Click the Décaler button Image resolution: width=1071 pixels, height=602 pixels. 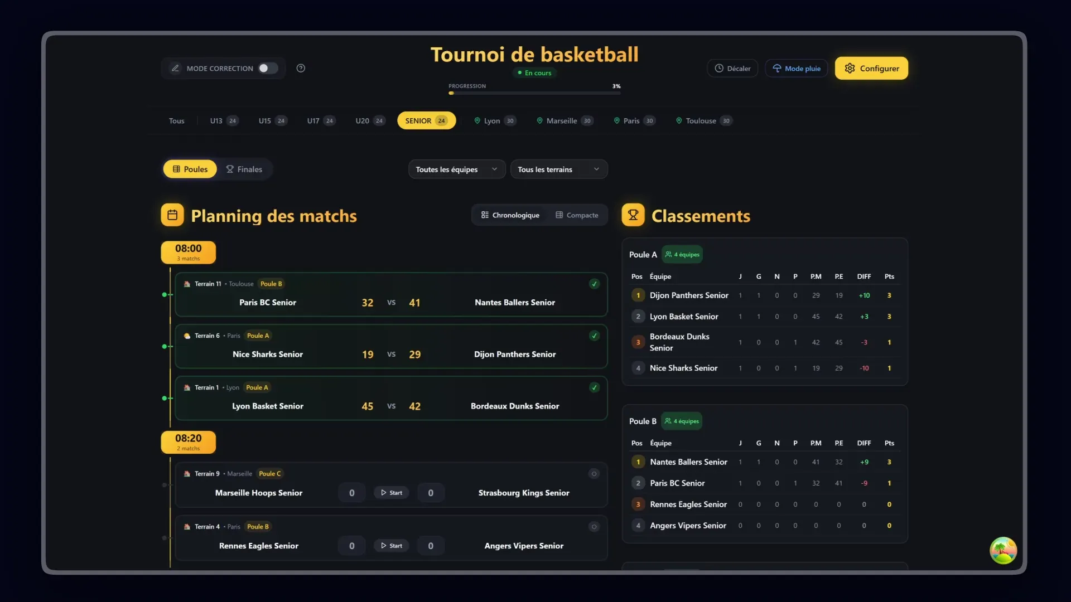point(732,68)
